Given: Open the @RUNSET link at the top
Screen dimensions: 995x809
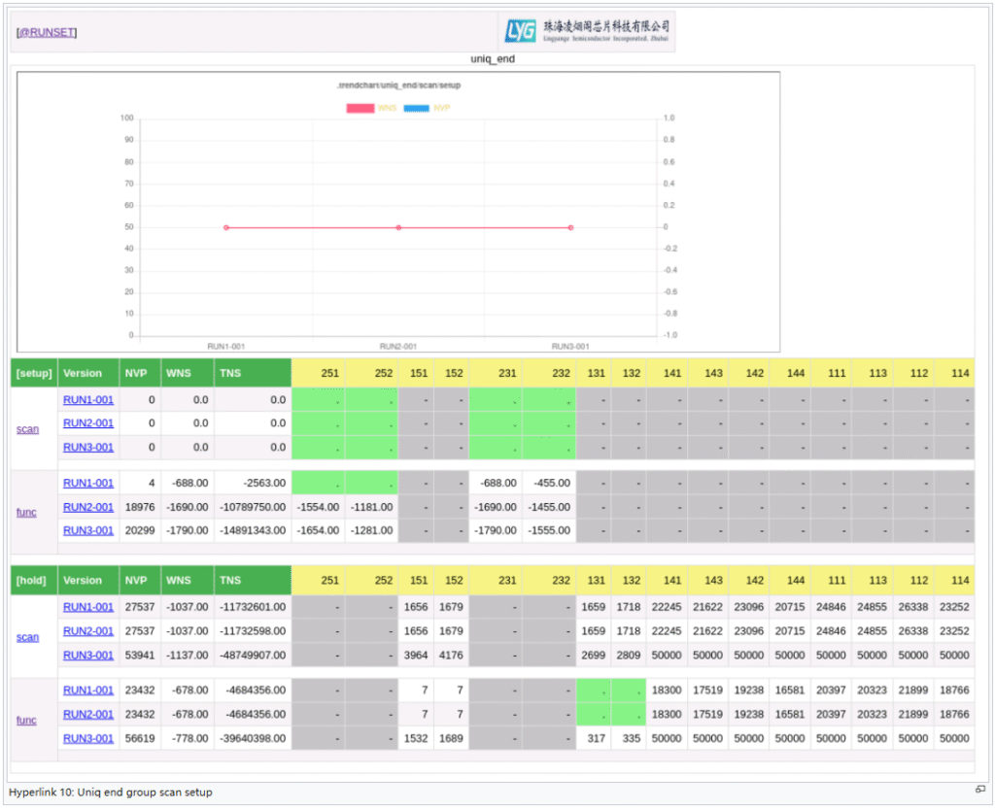Looking at the screenshot, I should (47, 32).
